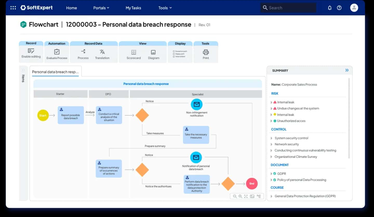Tick the Value added checkbox
374x217 pixels.
174,56
